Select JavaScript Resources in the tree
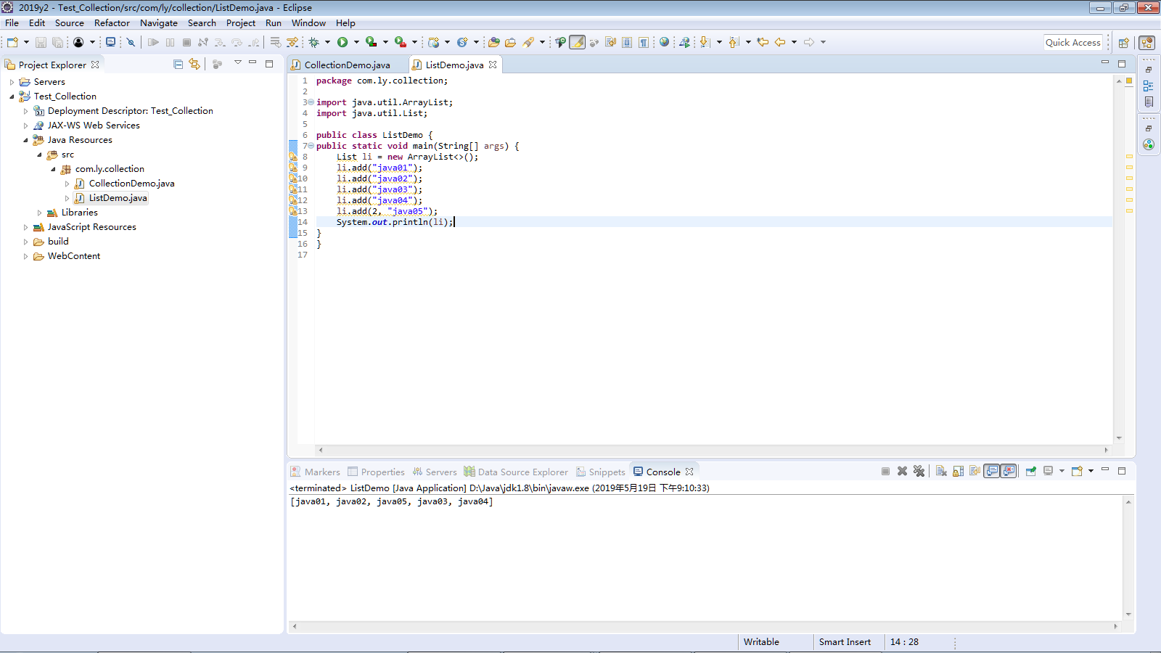The image size is (1161, 653). click(x=91, y=227)
